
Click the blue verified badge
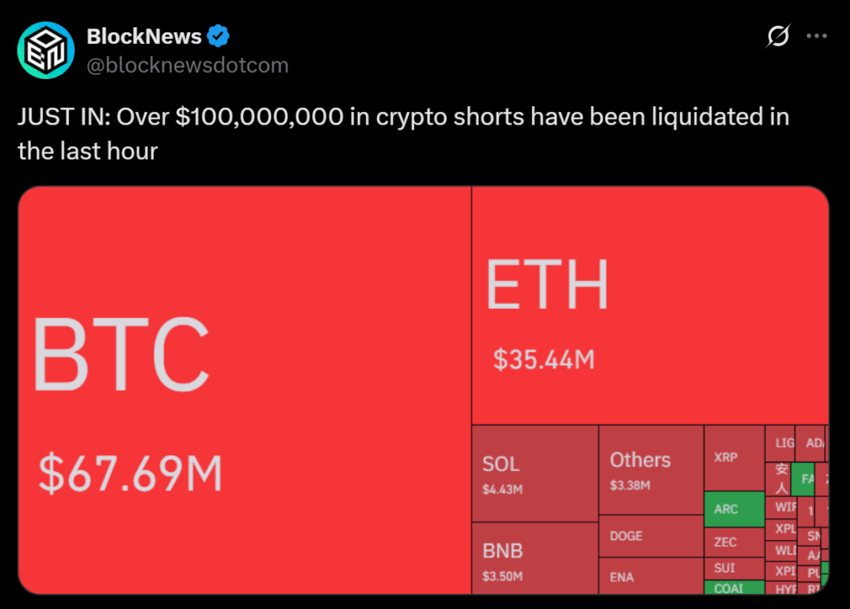(218, 37)
